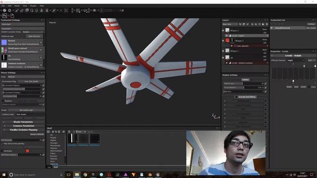Viewport: 317px width, 178px height.
Task: Toggle visibility of AO layer
Action: click(223, 57)
